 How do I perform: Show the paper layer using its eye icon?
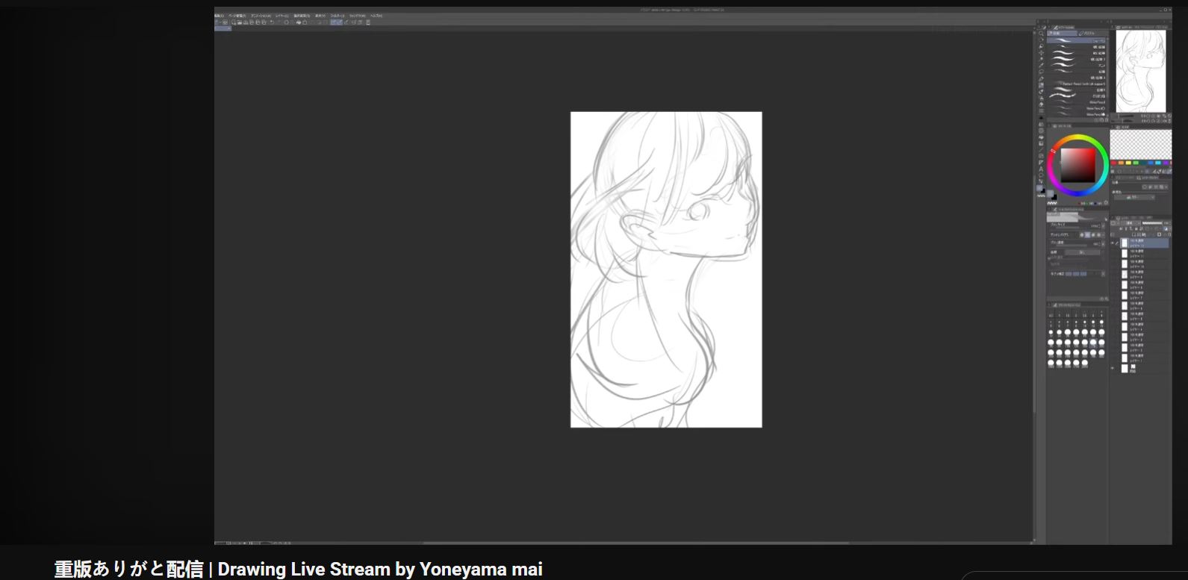pos(1113,368)
